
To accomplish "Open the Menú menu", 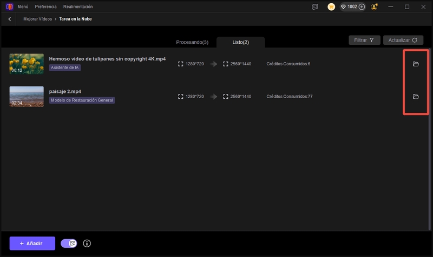I will tap(23, 6).
